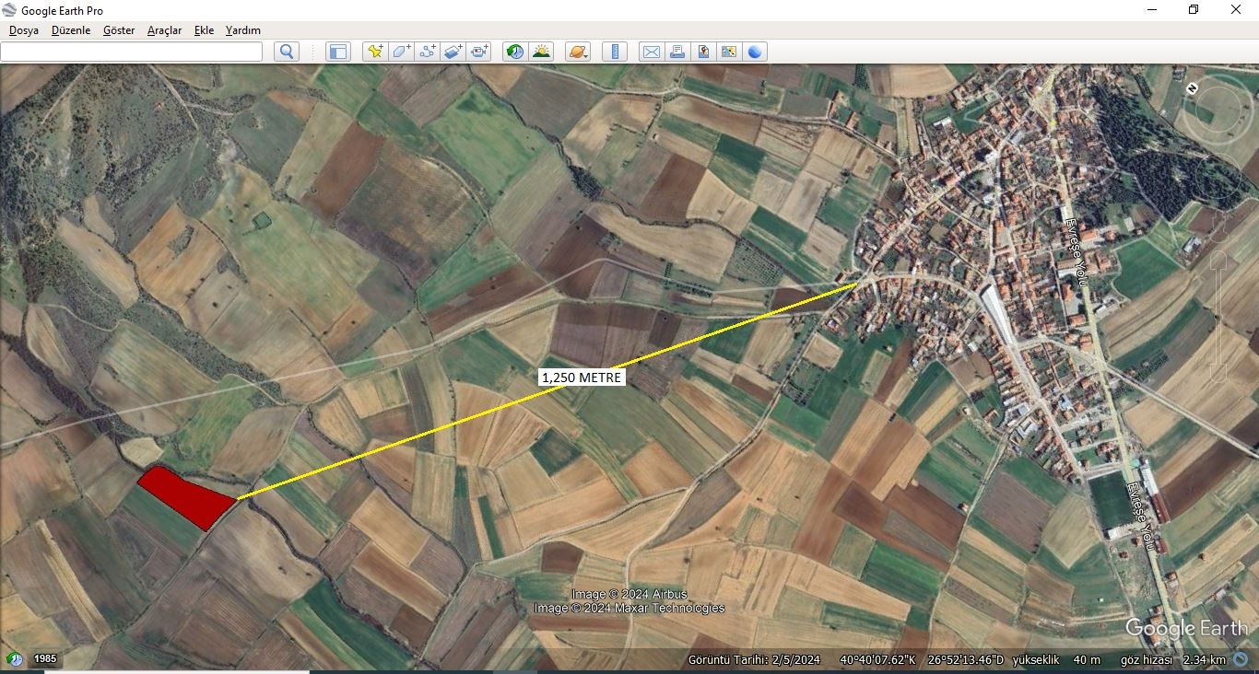
Task: Open the planet switcher dropdown
Action: [x=578, y=52]
